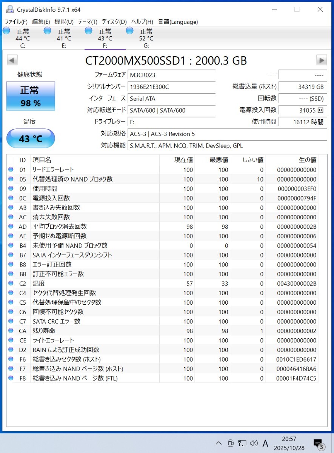Open the 言語(Language) dropdown menu
This screenshot has height=453, width=334.
(177, 22)
